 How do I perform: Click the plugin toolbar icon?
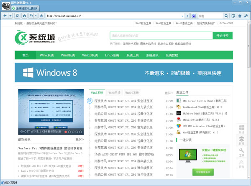[x=240, y=16]
